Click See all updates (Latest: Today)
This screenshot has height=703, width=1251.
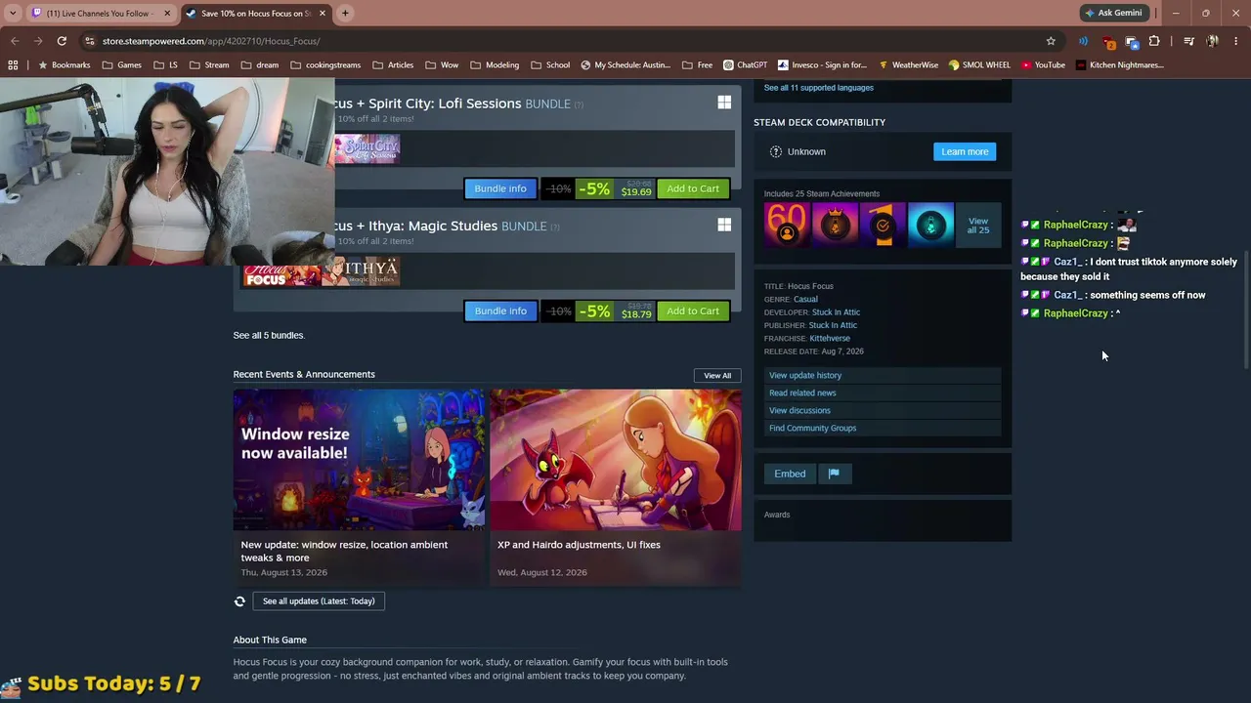point(319,600)
